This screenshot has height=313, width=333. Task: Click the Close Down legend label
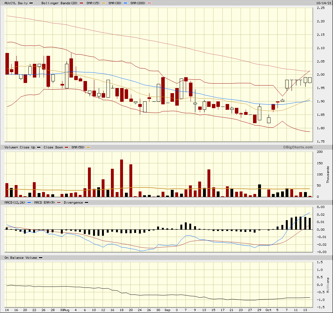53,147
